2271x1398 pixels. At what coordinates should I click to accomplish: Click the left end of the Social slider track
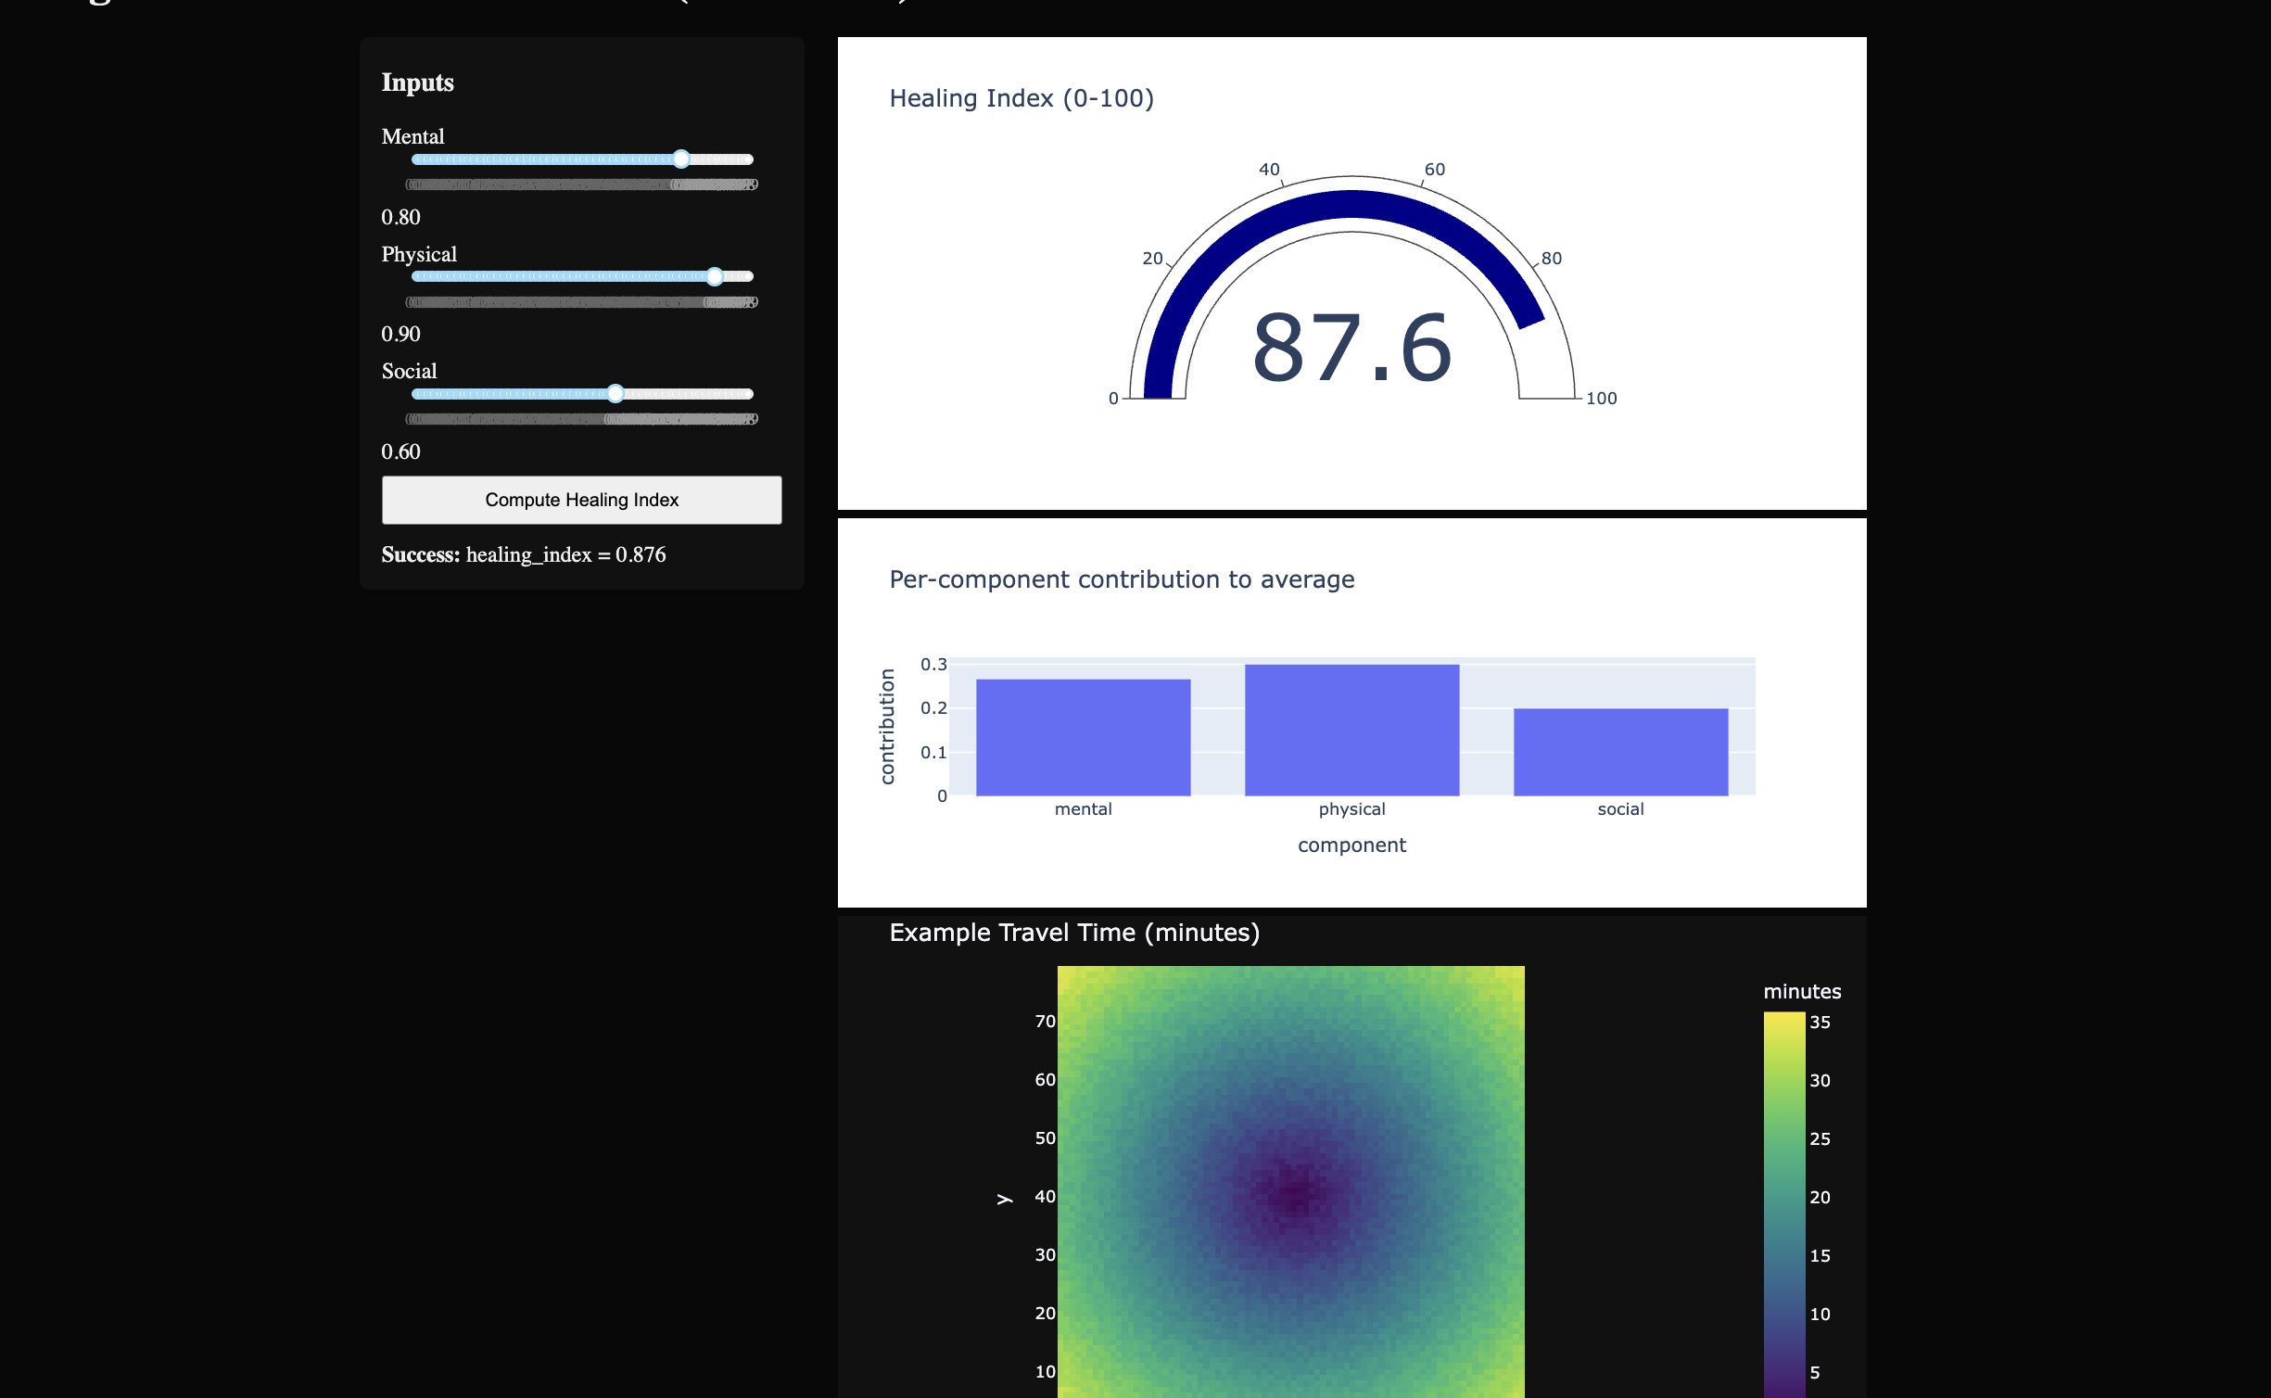[x=416, y=394]
